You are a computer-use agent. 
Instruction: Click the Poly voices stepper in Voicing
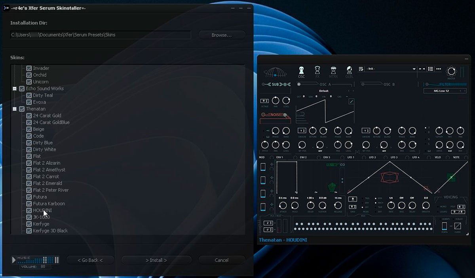460,206
